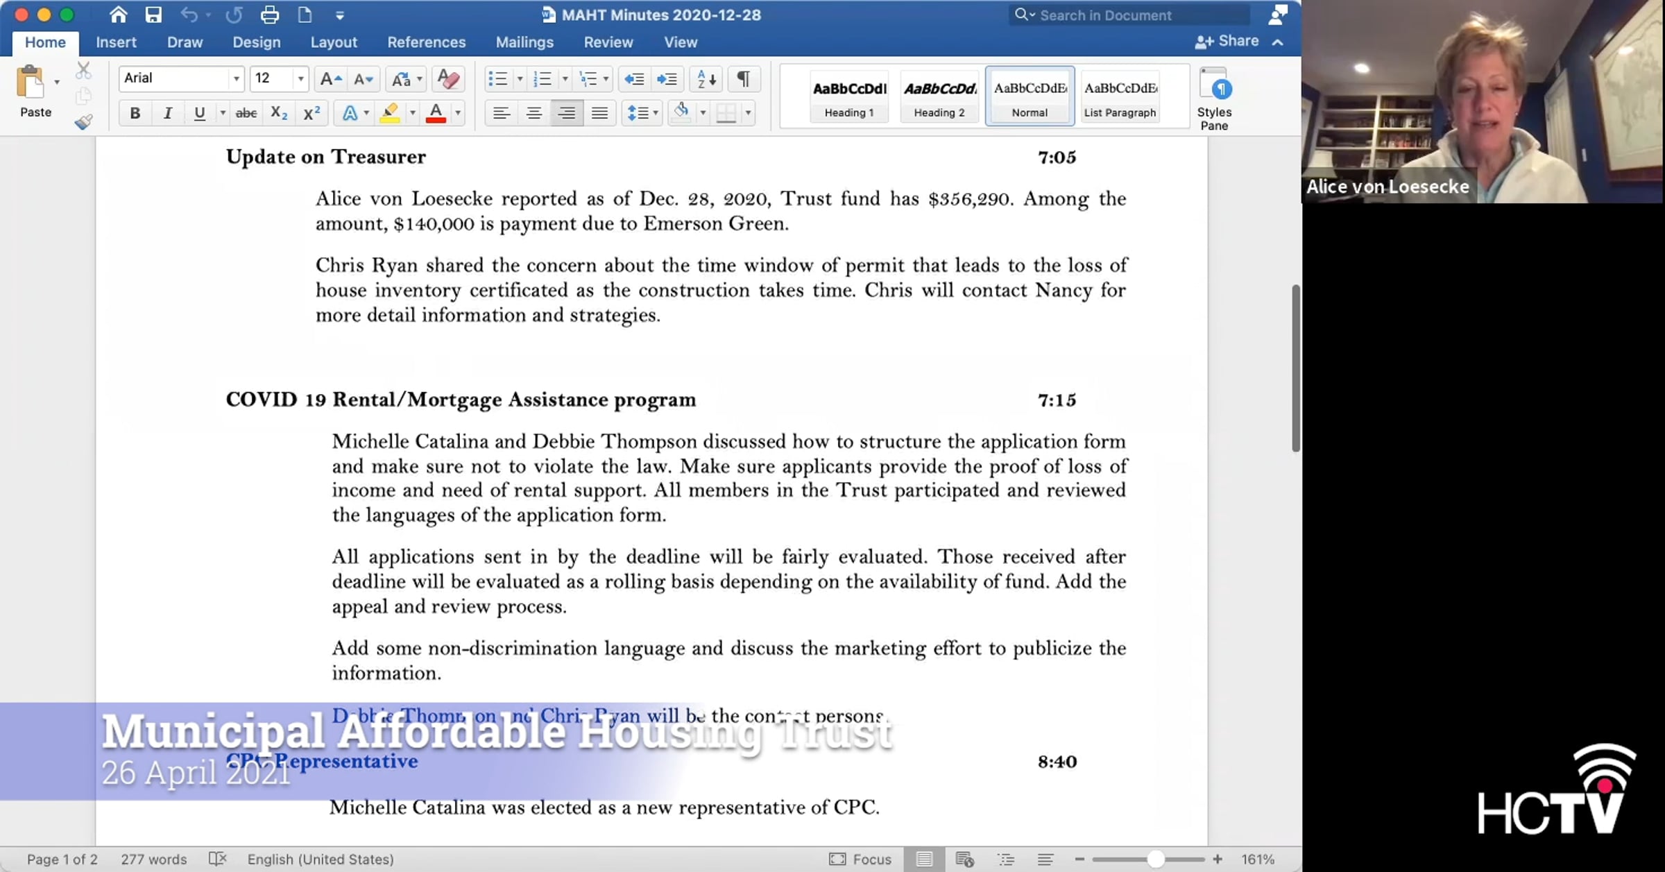The width and height of the screenshot is (1665, 872).
Task: Click the Share button
Action: [1227, 42]
